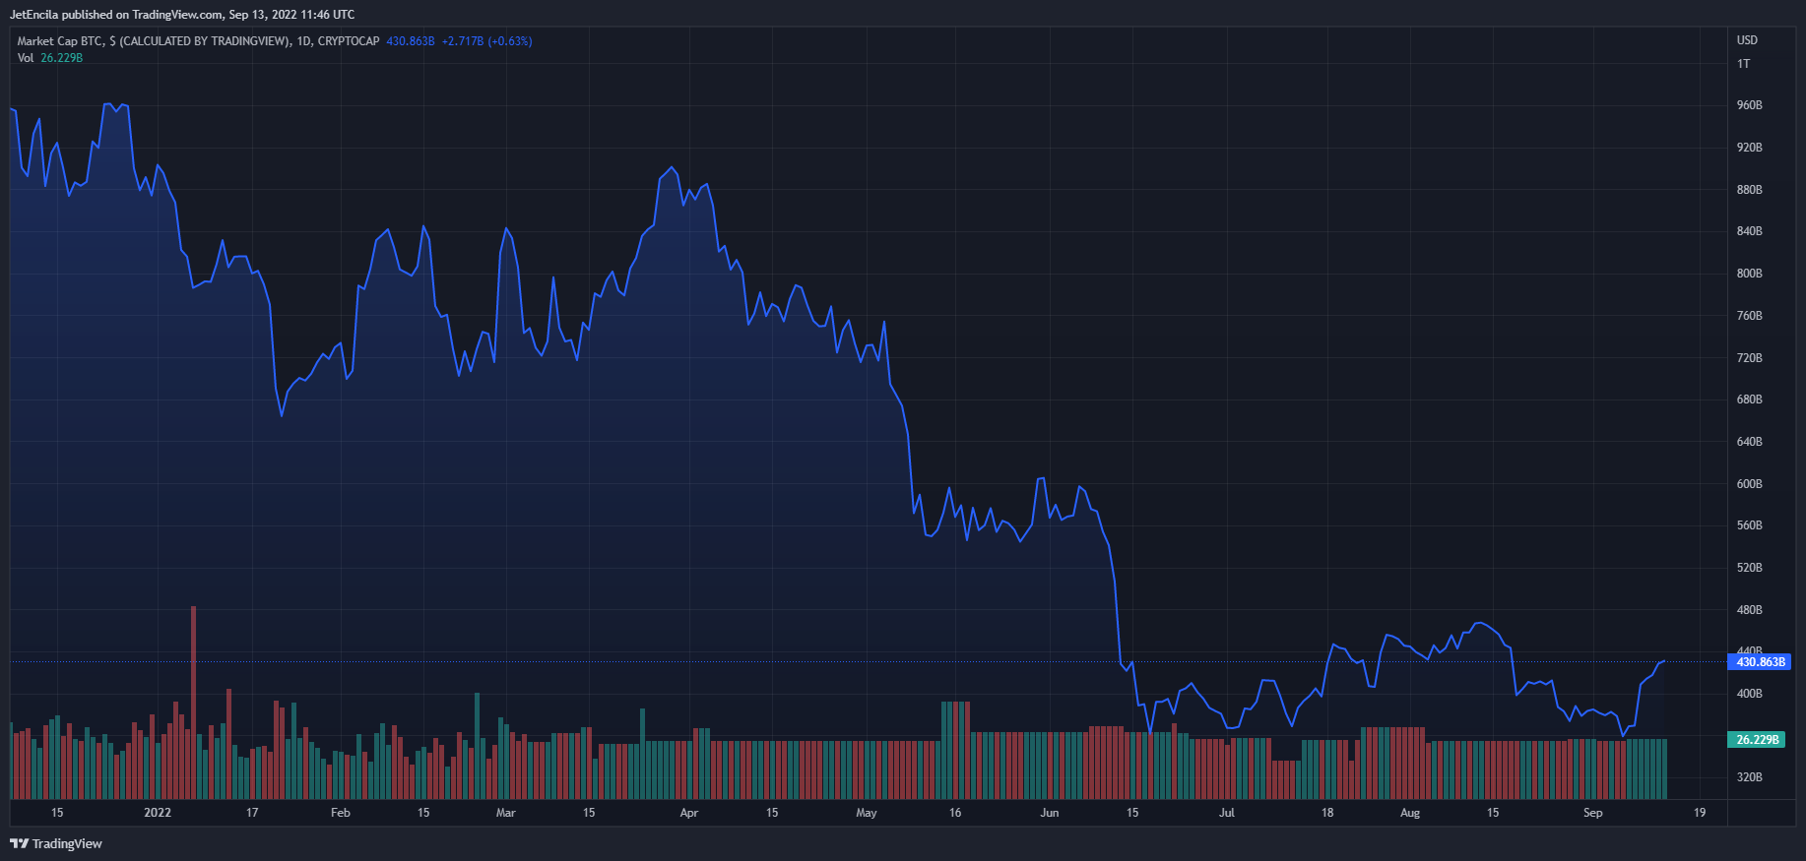The image size is (1806, 861).
Task: Click the Mar label on the time axis
Action: pos(506,813)
